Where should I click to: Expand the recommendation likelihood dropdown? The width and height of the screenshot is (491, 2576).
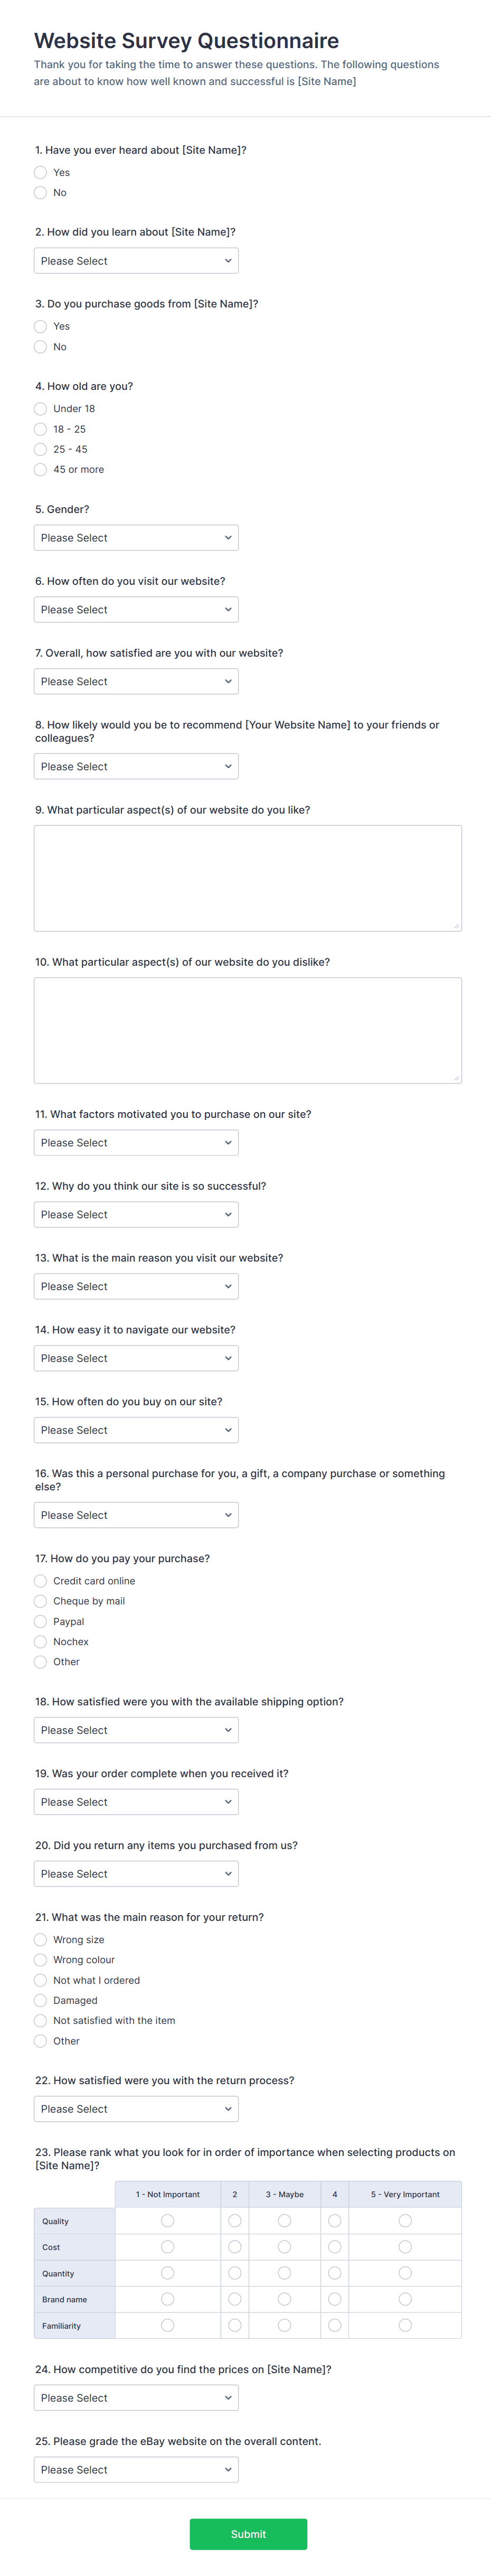[136, 766]
